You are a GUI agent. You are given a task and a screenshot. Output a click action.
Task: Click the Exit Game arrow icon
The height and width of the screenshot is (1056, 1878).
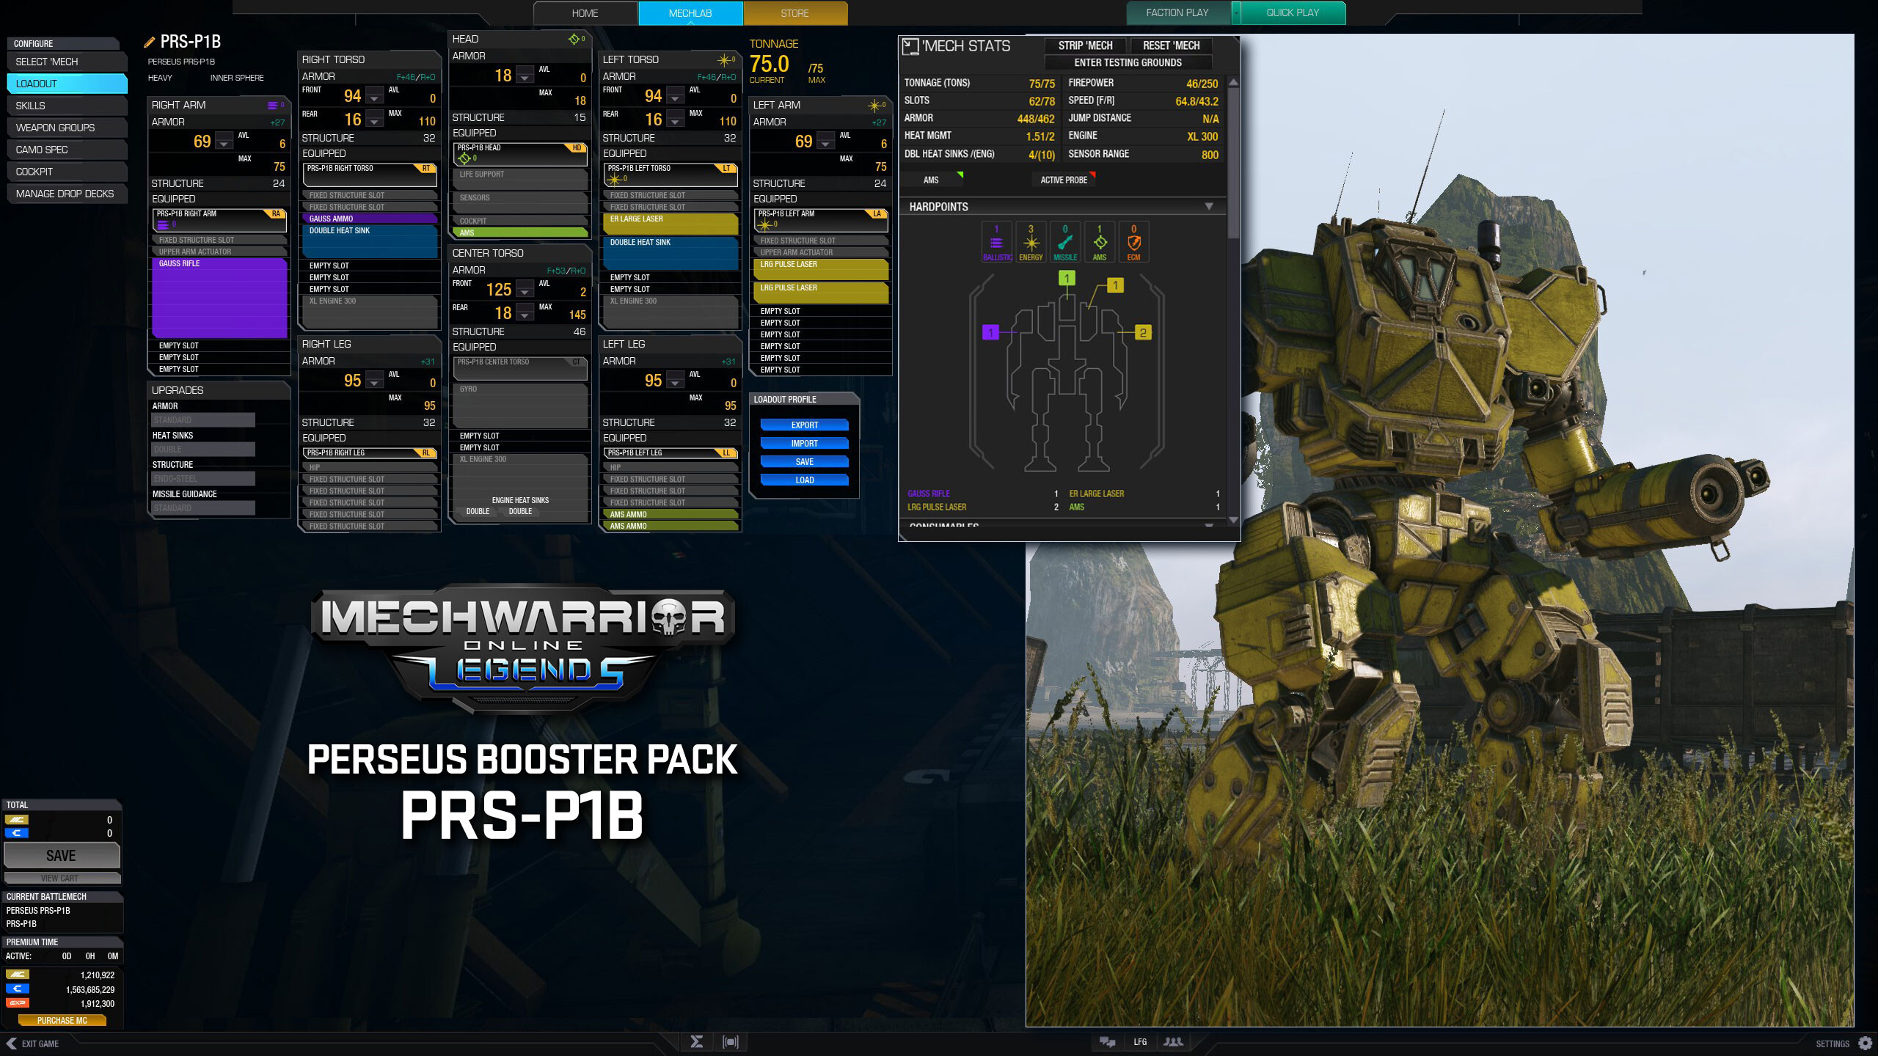click(11, 1044)
